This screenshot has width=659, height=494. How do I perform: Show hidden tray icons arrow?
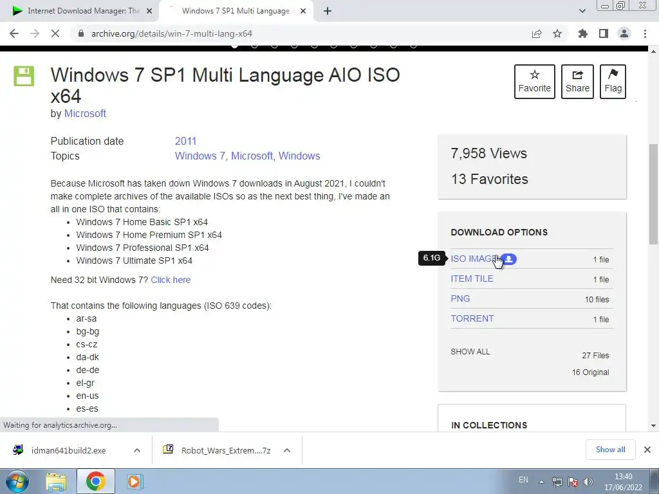pos(541,482)
